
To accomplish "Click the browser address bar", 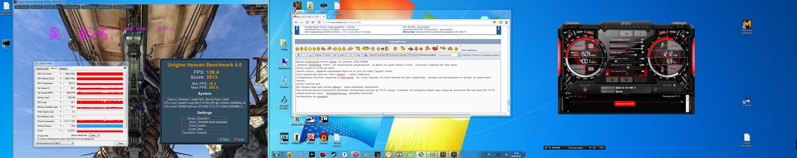I will [404, 22].
